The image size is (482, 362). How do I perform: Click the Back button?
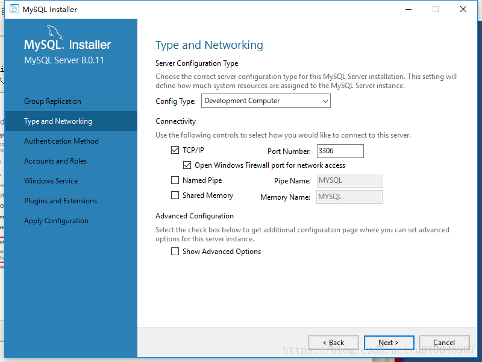(x=334, y=342)
